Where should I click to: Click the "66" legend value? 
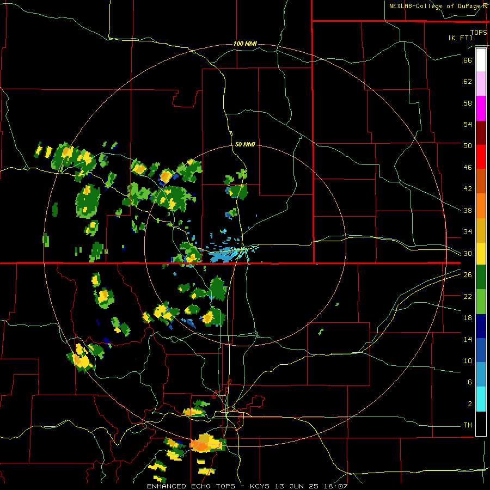tap(468, 60)
